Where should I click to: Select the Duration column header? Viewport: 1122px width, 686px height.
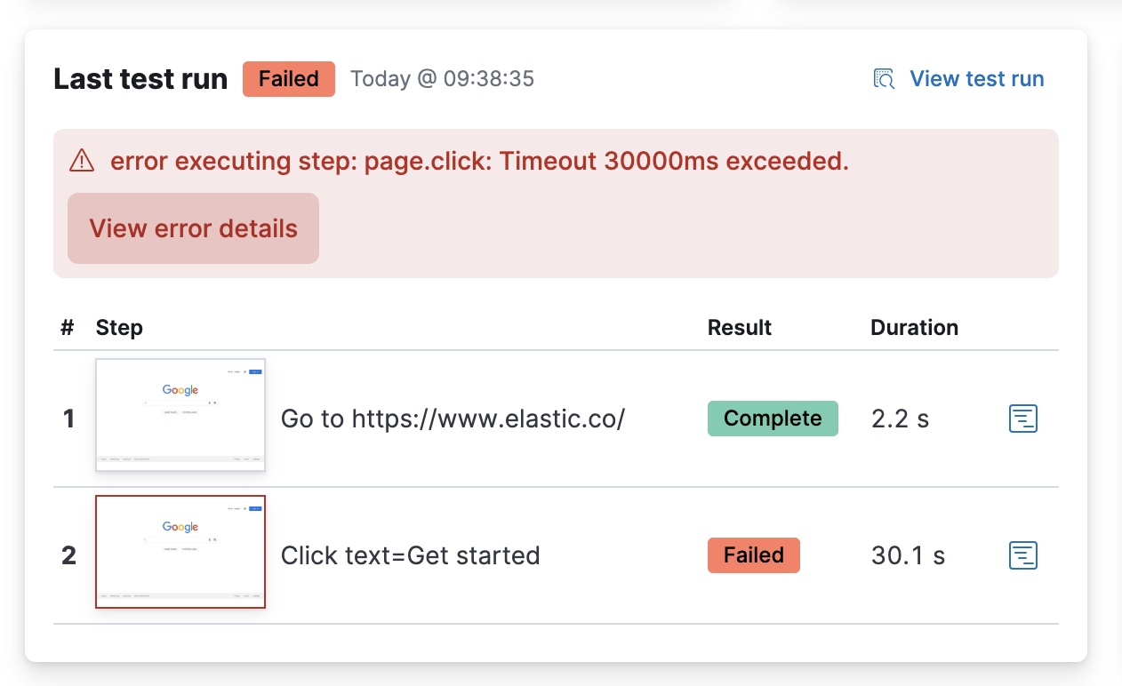(914, 327)
